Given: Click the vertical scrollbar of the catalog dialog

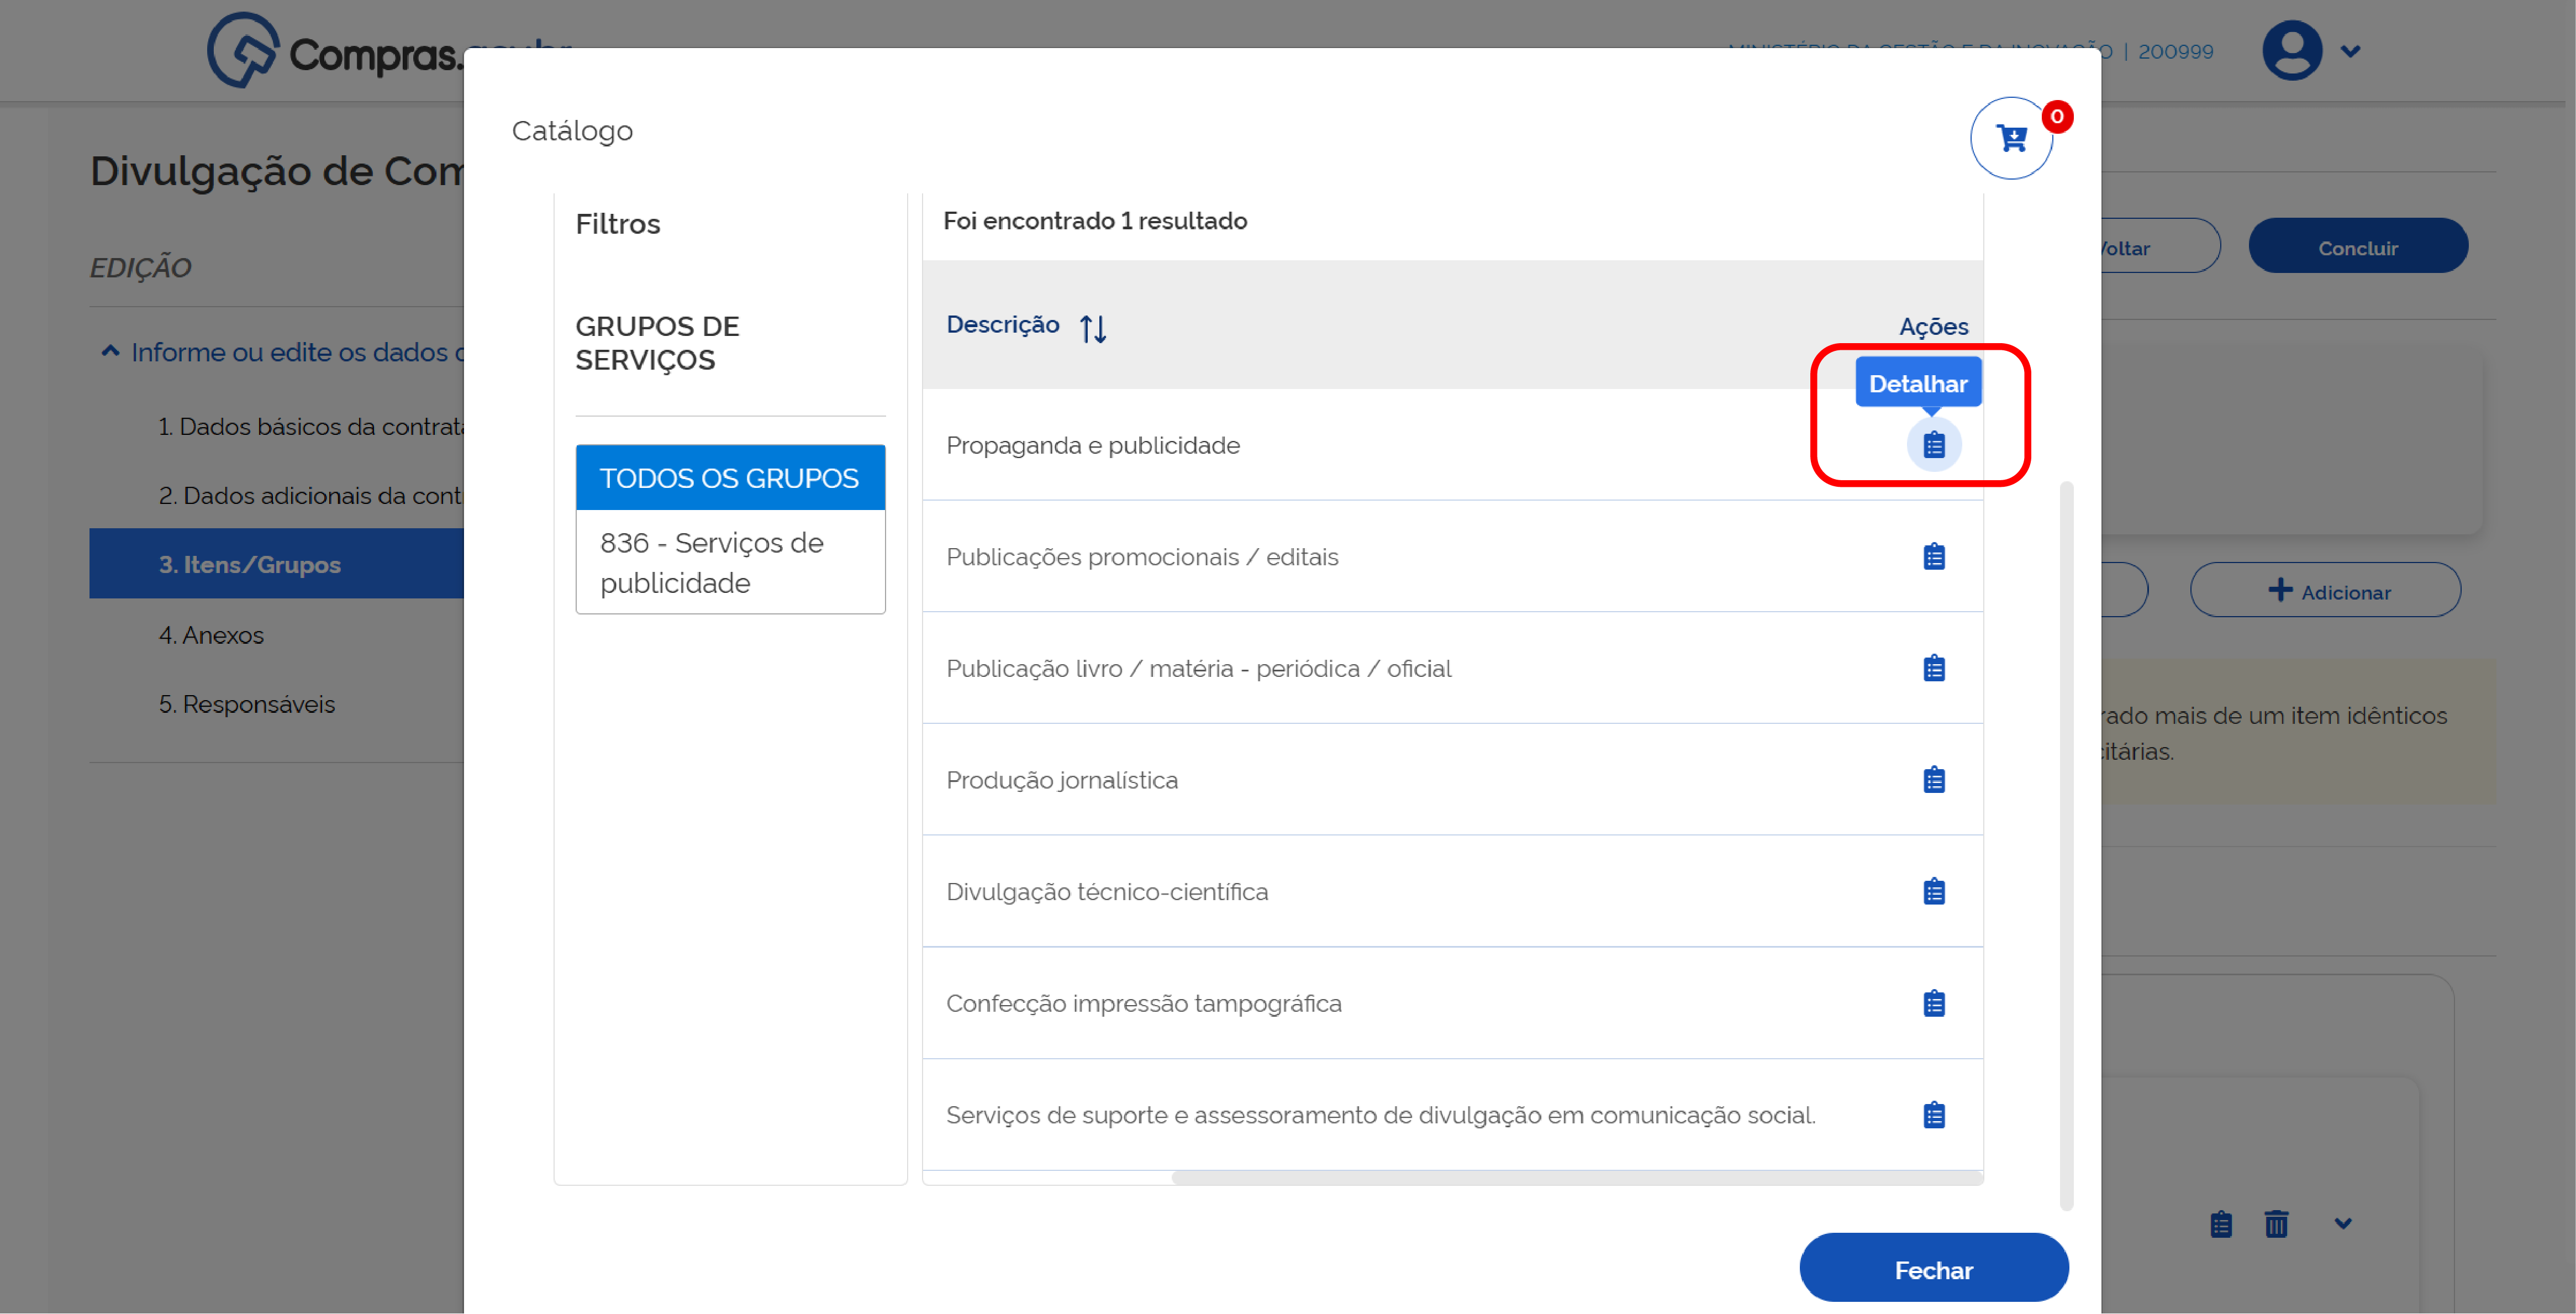Looking at the screenshot, I should tap(2067, 846).
